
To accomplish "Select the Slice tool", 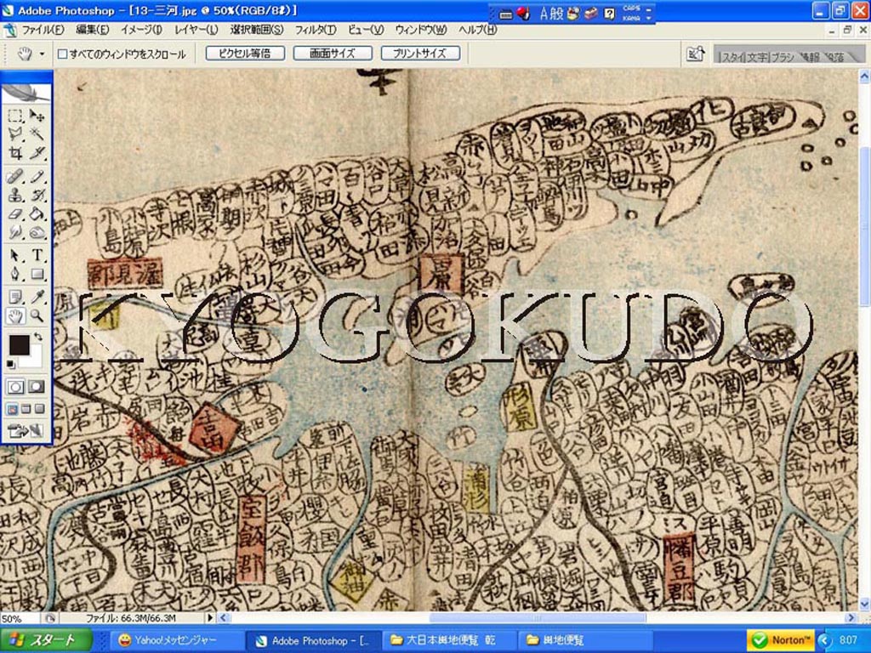I will [x=37, y=152].
